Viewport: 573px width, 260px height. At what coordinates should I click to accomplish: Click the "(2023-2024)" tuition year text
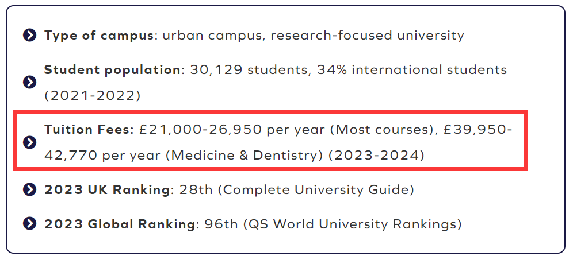[x=376, y=155]
